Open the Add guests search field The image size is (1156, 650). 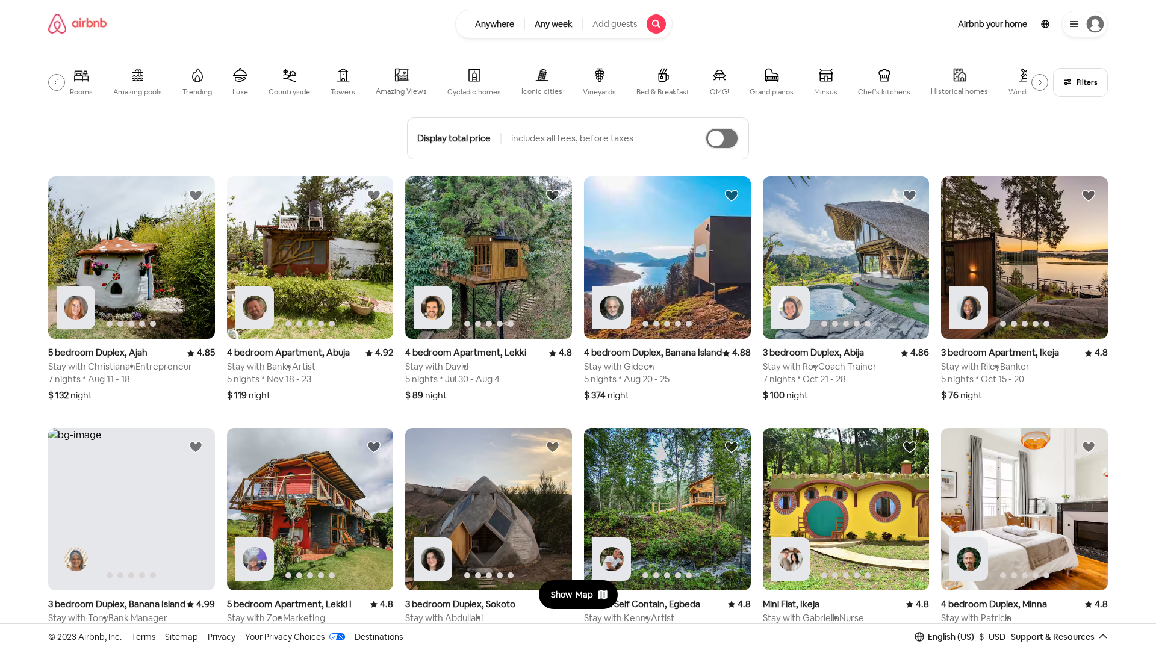614,24
